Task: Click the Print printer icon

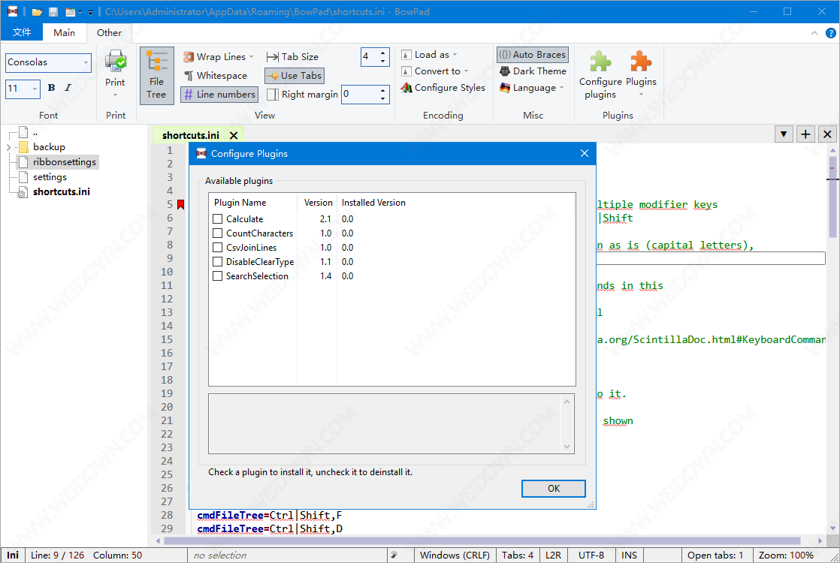Action: point(115,61)
